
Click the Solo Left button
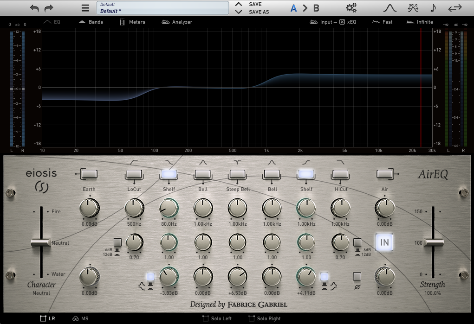coord(217,318)
